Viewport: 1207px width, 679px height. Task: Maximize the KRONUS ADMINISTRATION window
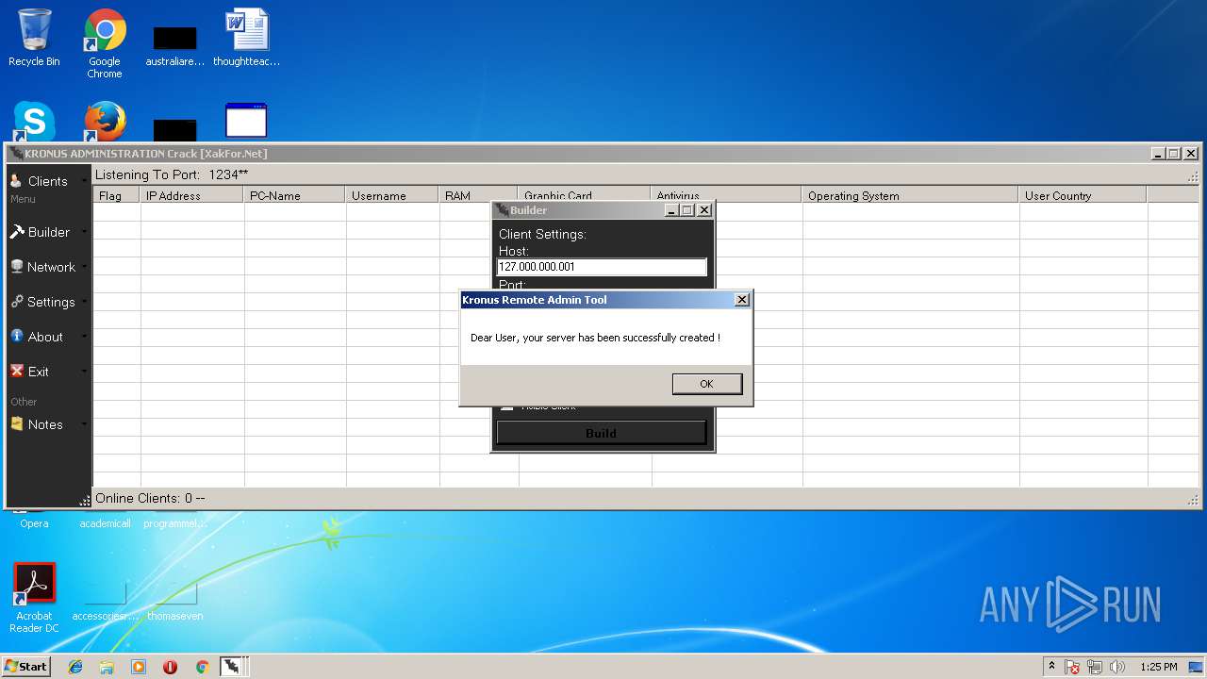point(1174,154)
